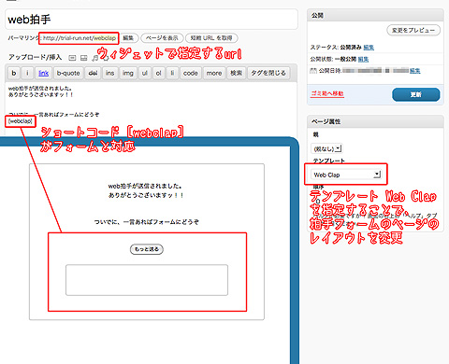
Task: Wrap text using the code quicktag
Action: [x=191, y=73]
